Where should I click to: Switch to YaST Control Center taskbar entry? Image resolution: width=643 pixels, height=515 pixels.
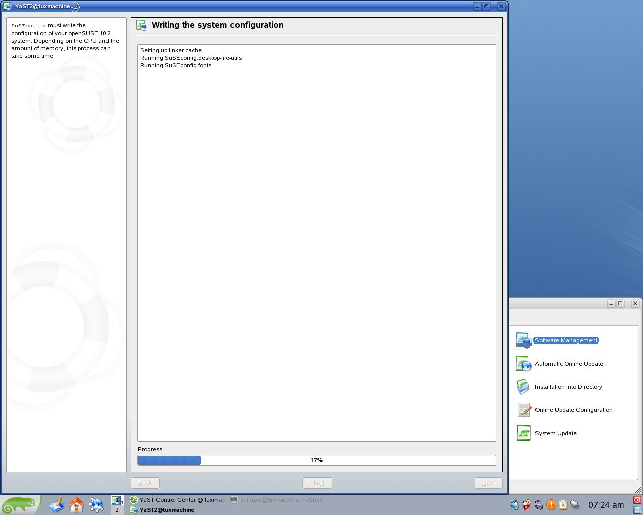[178, 500]
